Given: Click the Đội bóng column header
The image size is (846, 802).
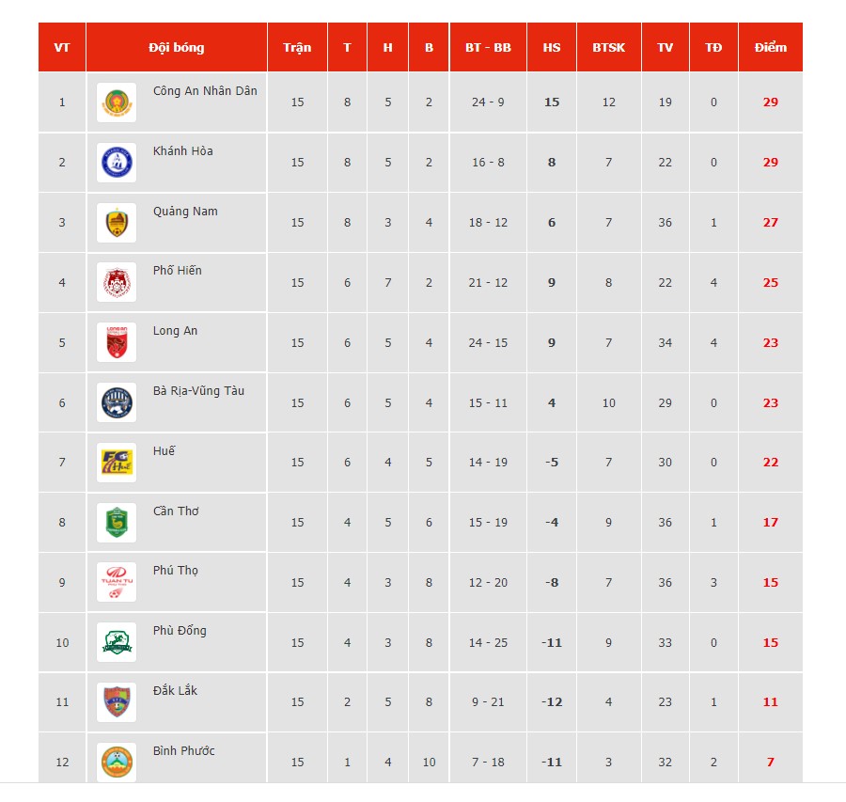Looking at the screenshot, I should coord(177,48).
